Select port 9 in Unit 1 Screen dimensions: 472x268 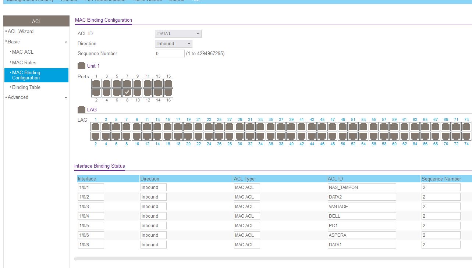[138, 83]
